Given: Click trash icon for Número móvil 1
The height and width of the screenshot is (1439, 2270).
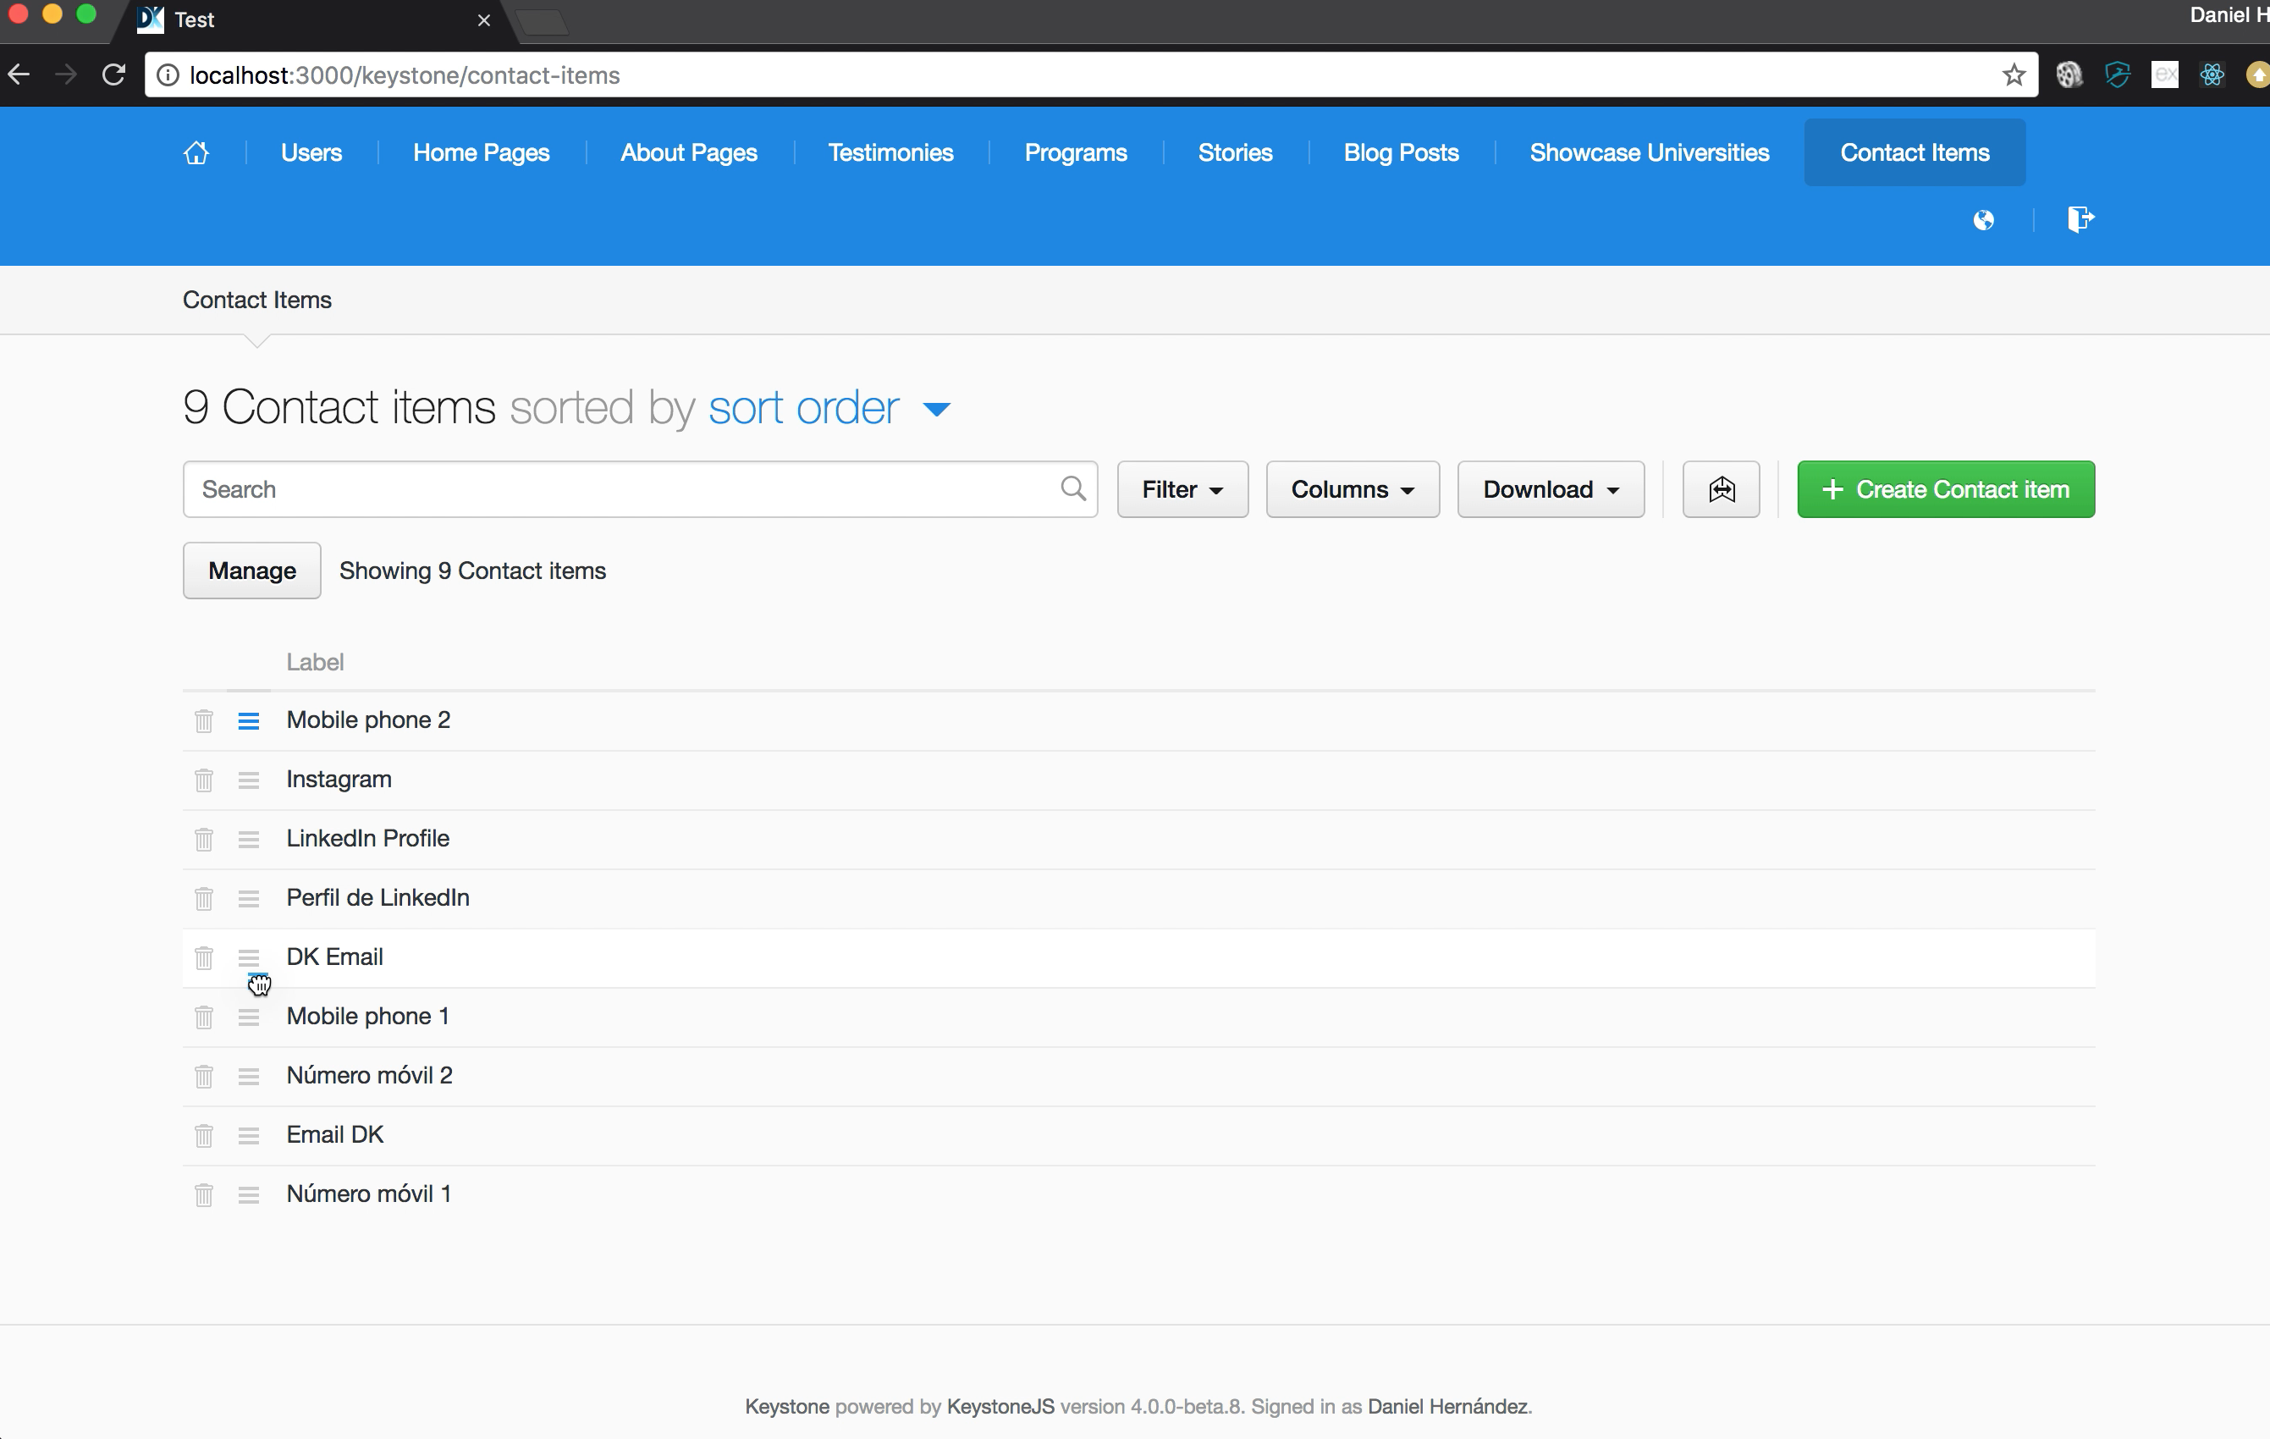Looking at the screenshot, I should coord(204,1194).
